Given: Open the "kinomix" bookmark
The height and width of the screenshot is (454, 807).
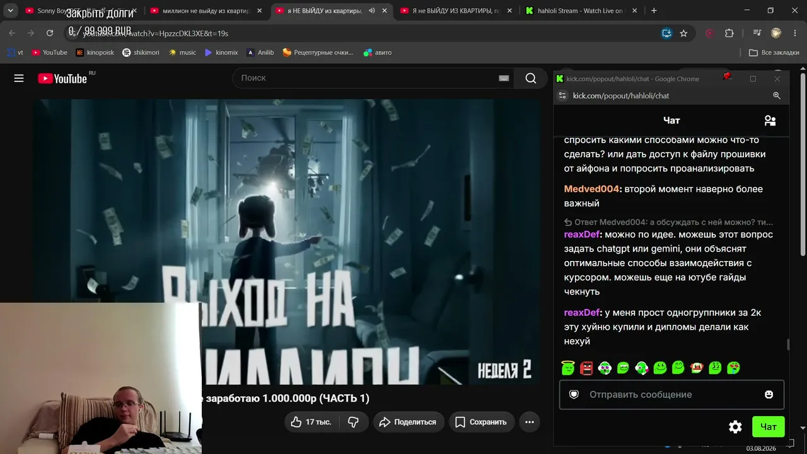Looking at the screenshot, I should [x=221, y=52].
